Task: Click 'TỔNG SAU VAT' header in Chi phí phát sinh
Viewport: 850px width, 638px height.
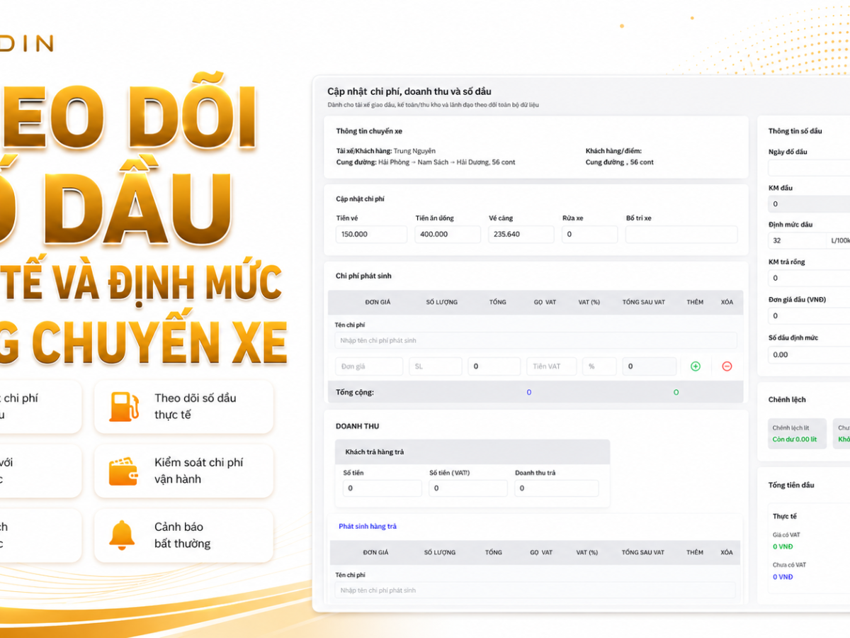Action: click(x=643, y=302)
